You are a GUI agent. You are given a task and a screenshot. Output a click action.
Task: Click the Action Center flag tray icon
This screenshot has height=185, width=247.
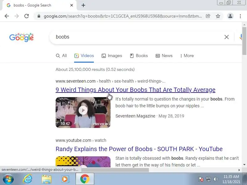(201, 179)
